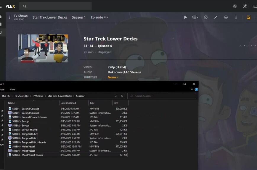
Task: Click the Plex home sidebar icon
Action: (x=1, y=17)
